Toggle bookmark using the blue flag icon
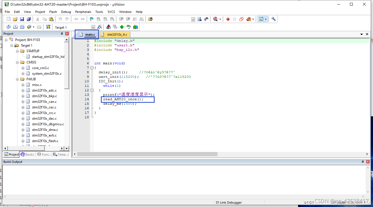The width and height of the screenshot is (373, 207). 92,19
